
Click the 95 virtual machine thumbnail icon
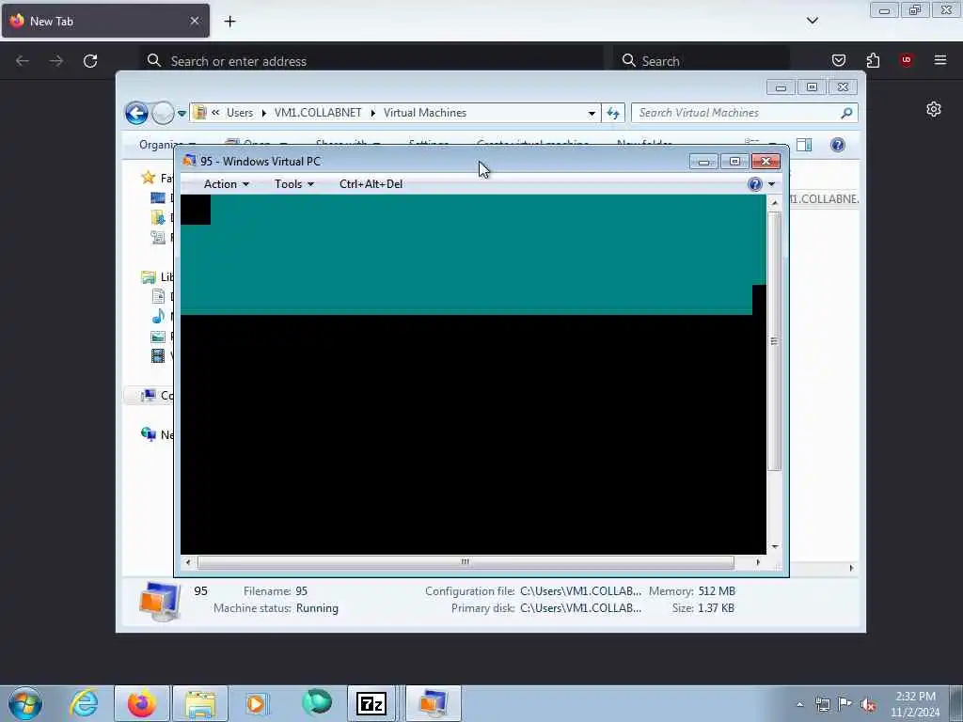point(160,600)
